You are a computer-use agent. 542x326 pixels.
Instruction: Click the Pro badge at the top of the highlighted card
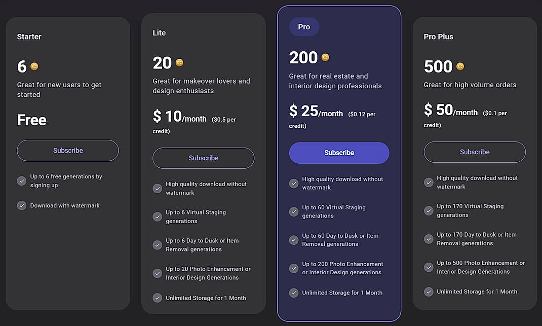(304, 26)
